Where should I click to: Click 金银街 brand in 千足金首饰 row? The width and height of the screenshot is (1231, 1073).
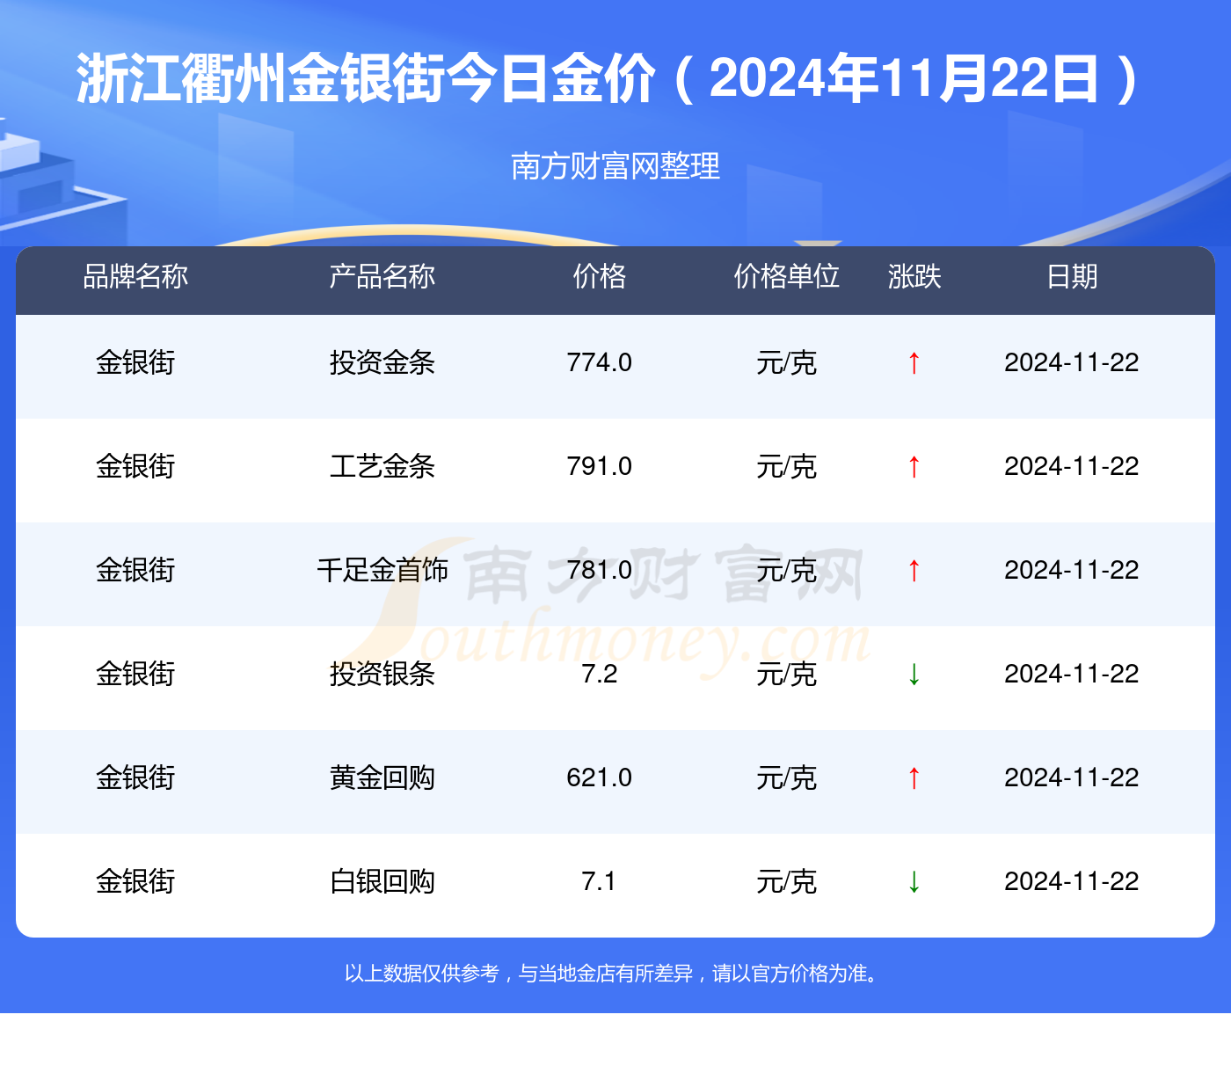(135, 570)
